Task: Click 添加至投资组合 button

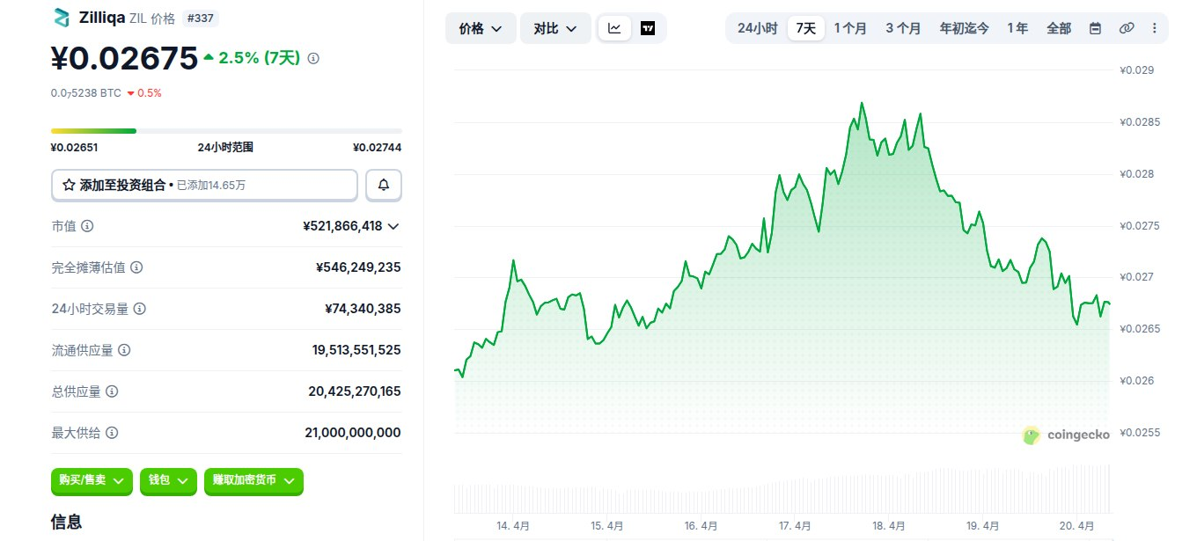Action: tap(204, 186)
